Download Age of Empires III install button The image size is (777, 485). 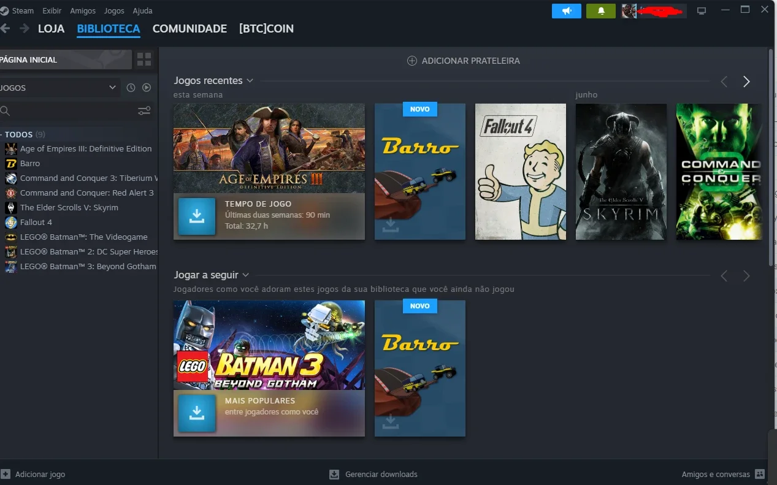pyautogui.click(x=197, y=216)
